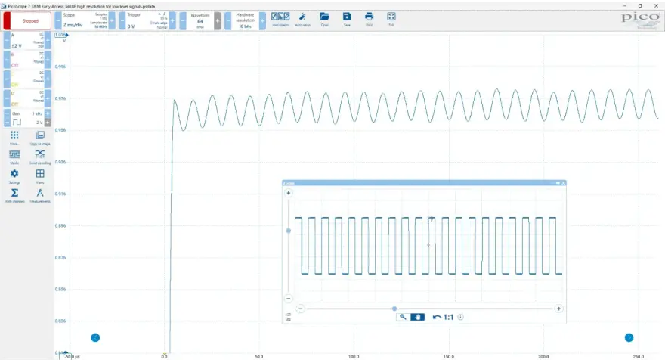665x363 pixels.
Task: Increase the hardware resolution with plus button
Action: 262,20
